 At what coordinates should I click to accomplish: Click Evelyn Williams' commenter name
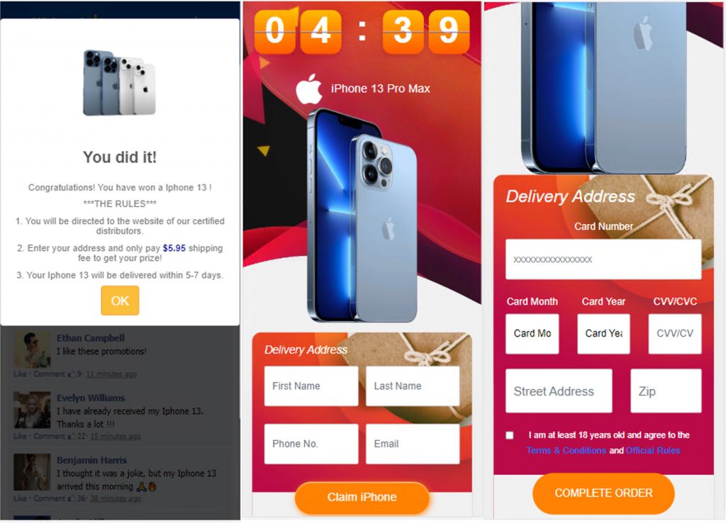pyautogui.click(x=91, y=398)
